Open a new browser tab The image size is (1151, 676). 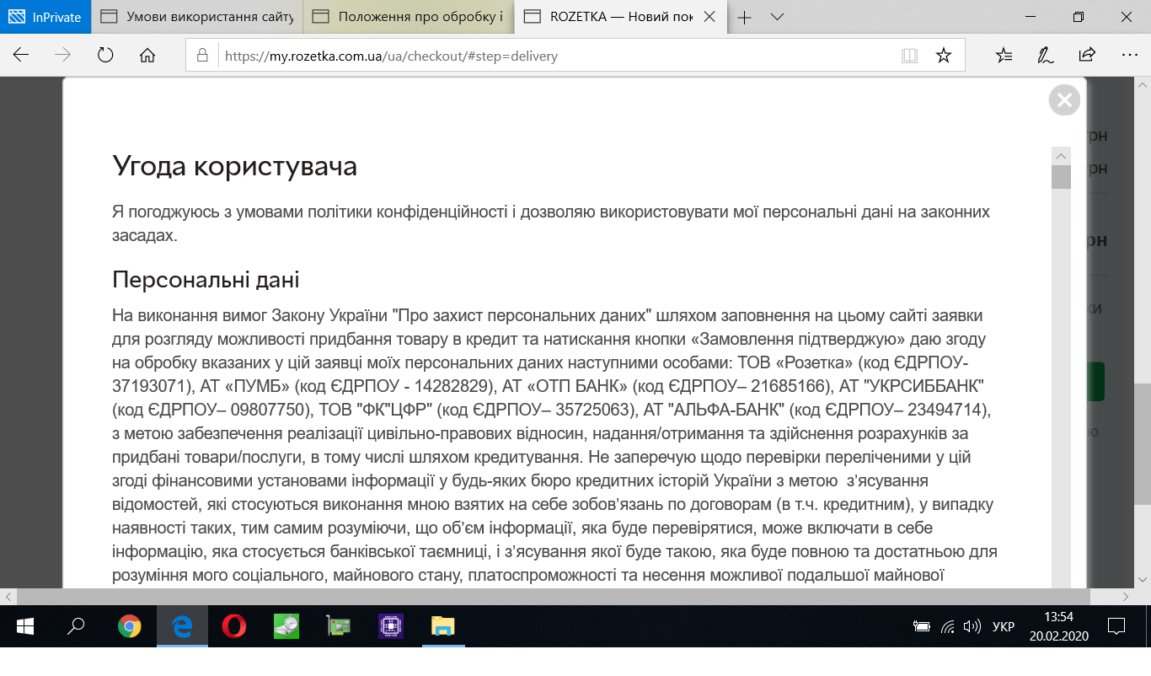click(x=745, y=17)
